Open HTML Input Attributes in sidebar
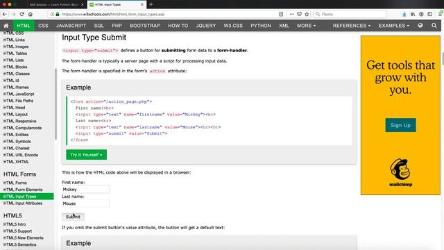444x250 pixels. (x=23, y=203)
